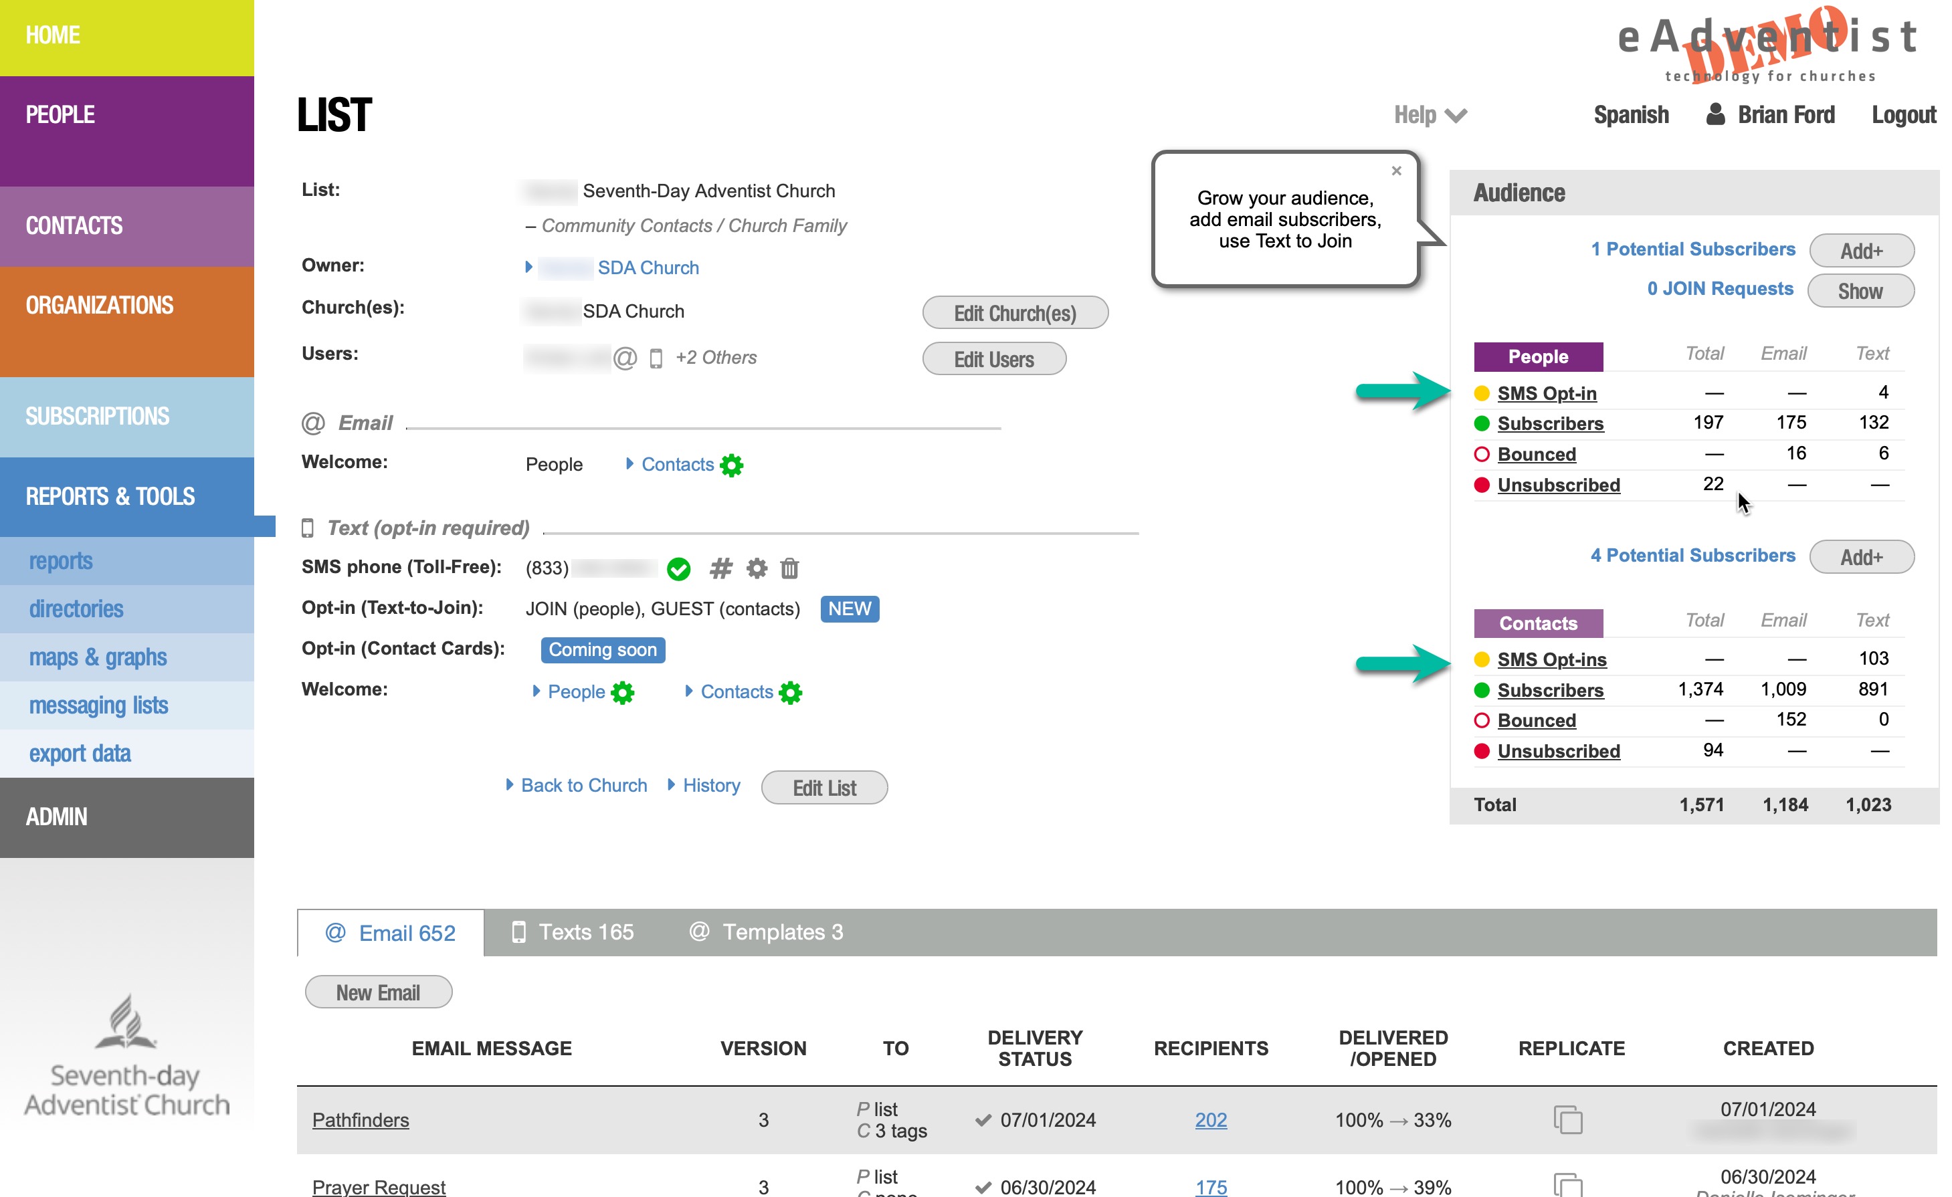
Task: Click the Edit Users button
Action: pyautogui.click(x=993, y=359)
